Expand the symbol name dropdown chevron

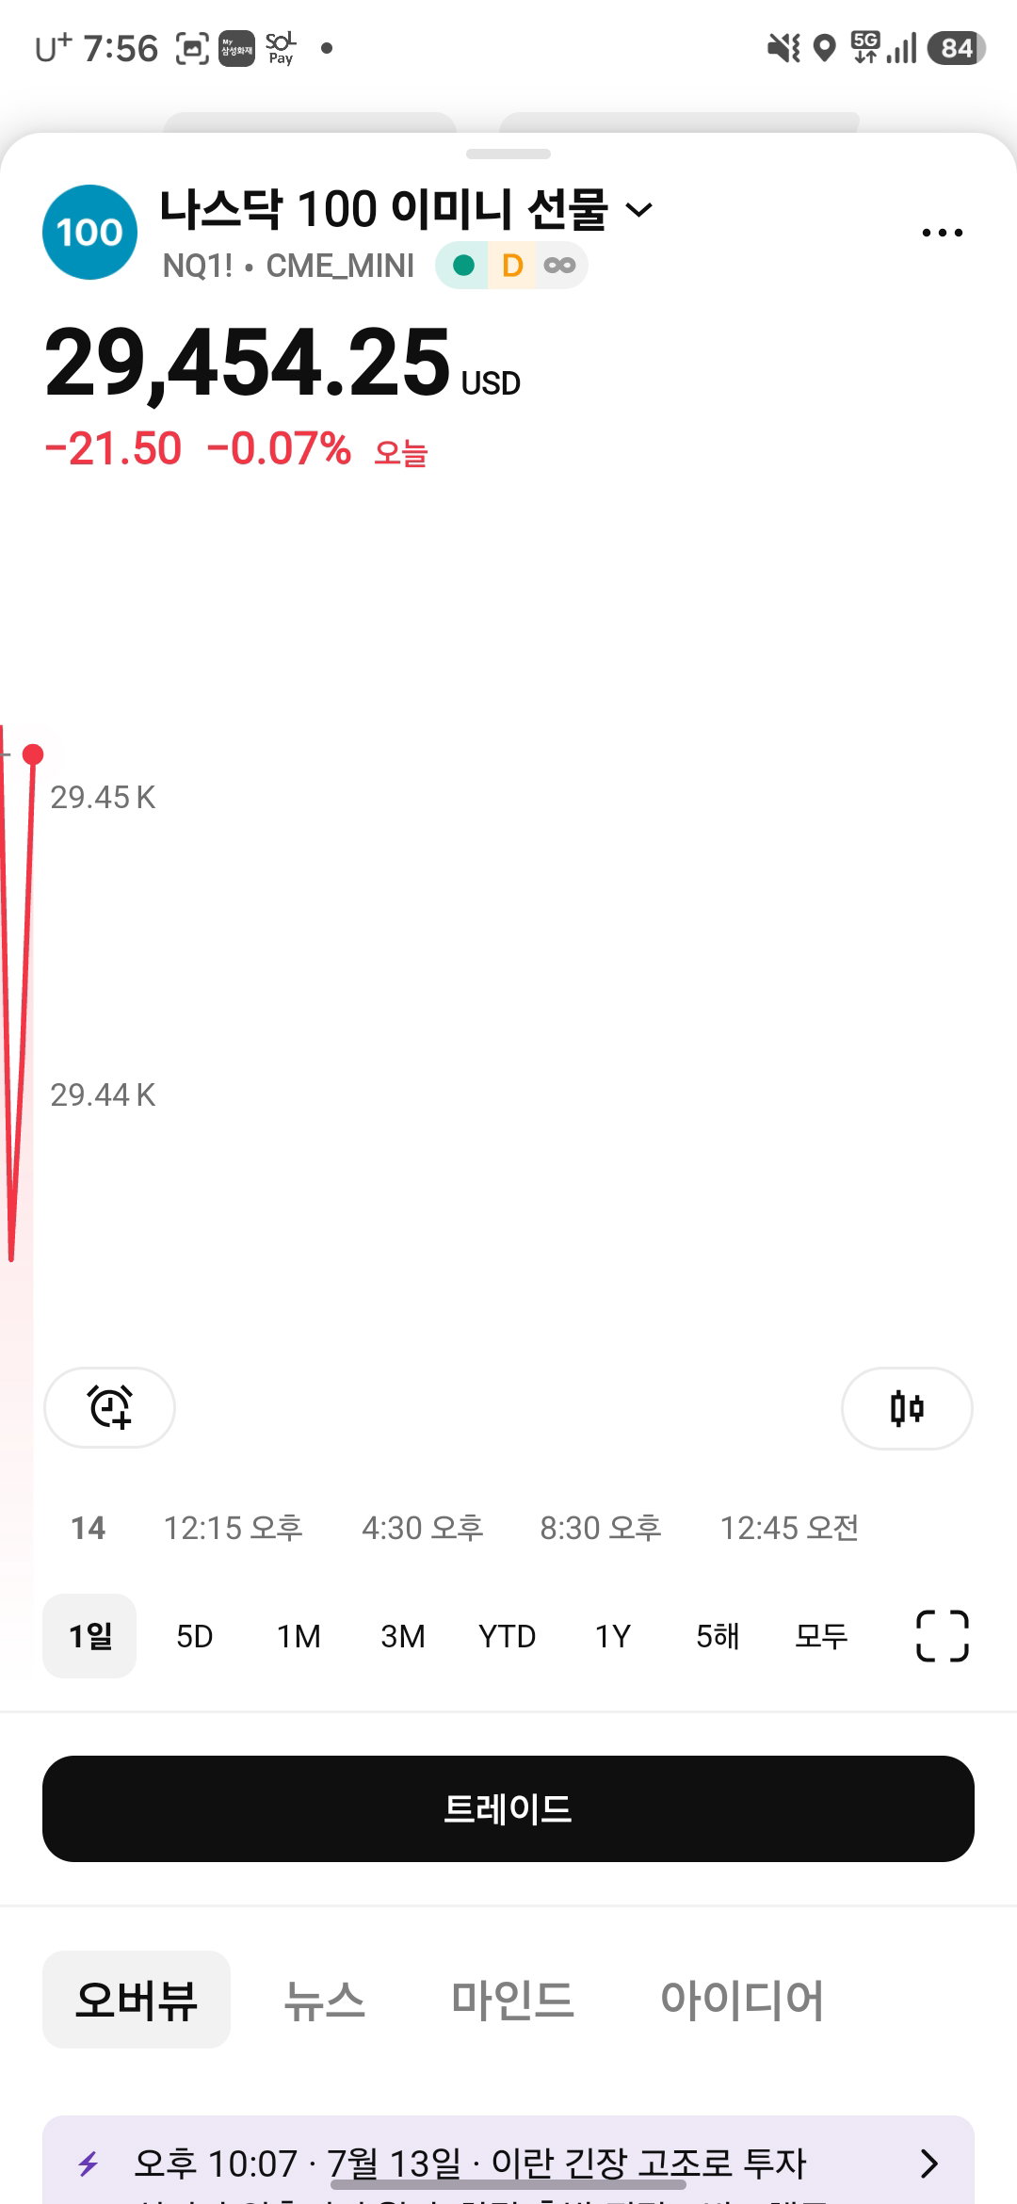coord(639,209)
